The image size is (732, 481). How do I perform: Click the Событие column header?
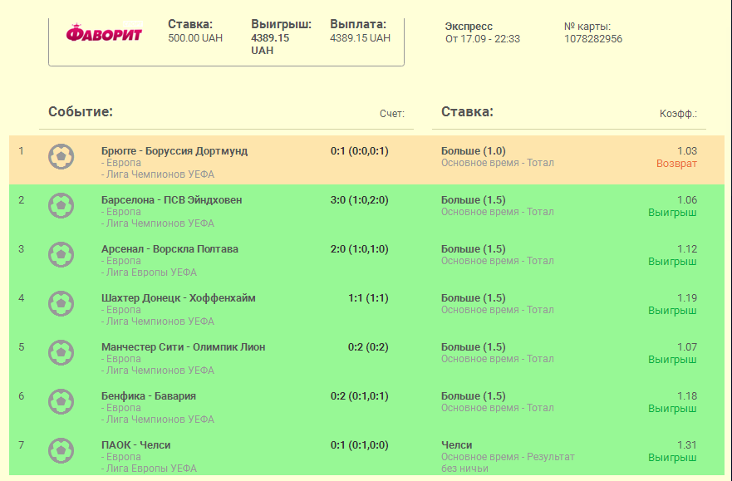[81, 112]
